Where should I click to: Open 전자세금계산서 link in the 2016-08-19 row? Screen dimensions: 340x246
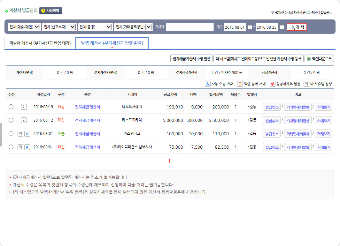pyautogui.click(x=87, y=107)
